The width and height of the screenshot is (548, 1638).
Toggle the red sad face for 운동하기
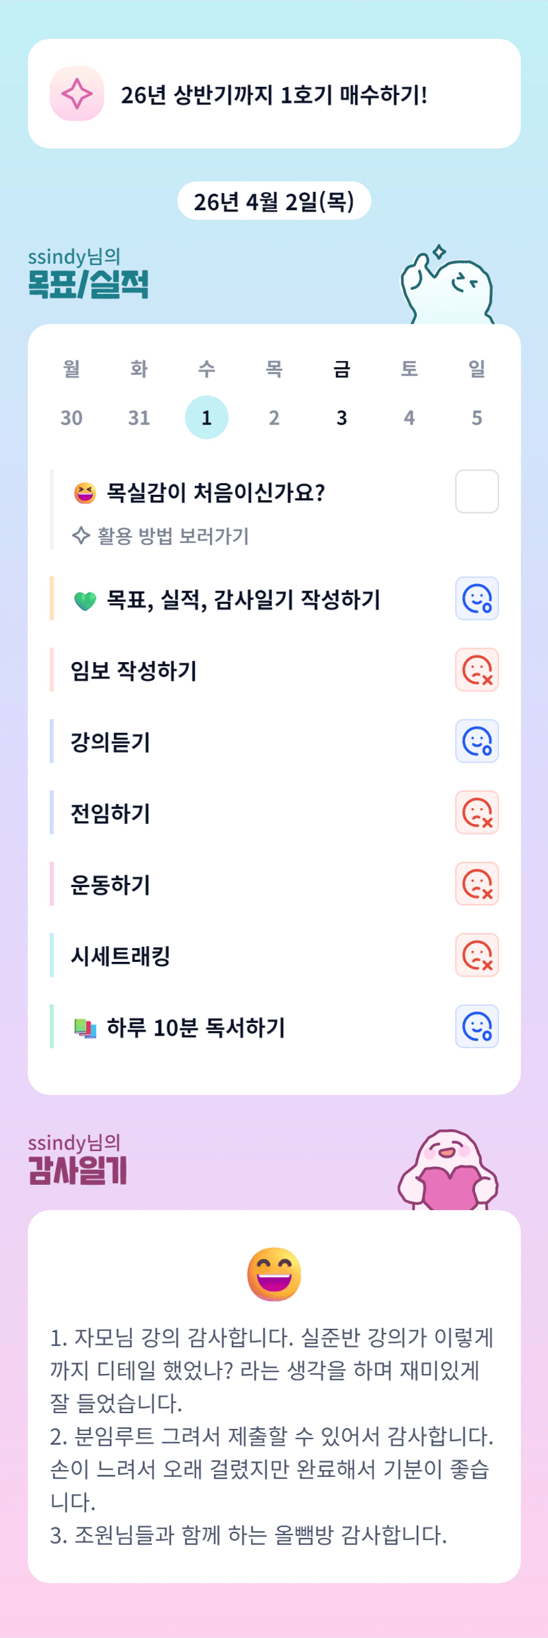476,884
